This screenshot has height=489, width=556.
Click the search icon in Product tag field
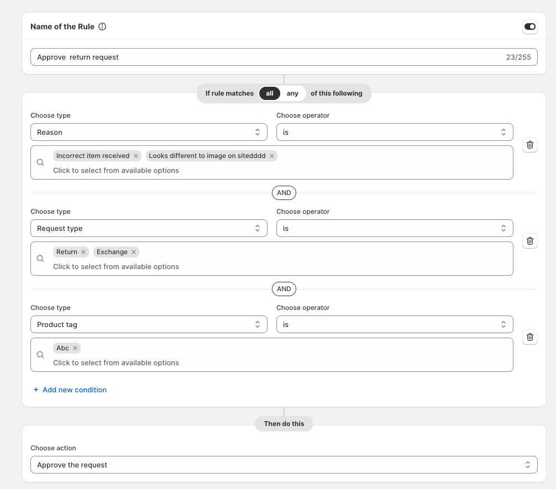click(40, 354)
